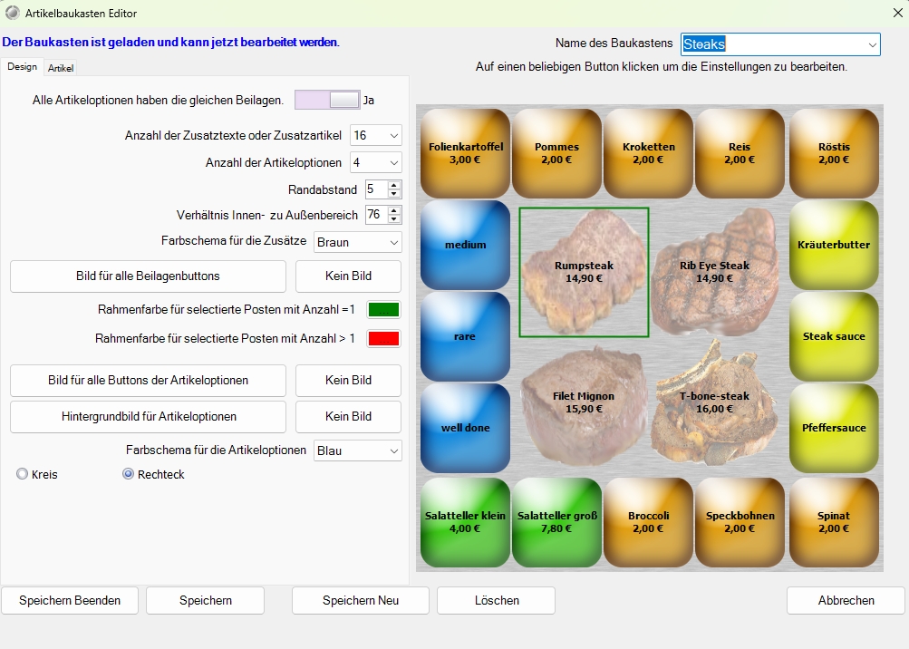Viewport: 909px width, 649px height.
Task: Click Bild für alle Buttons der Artikeloptionen
Action: tap(148, 381)
